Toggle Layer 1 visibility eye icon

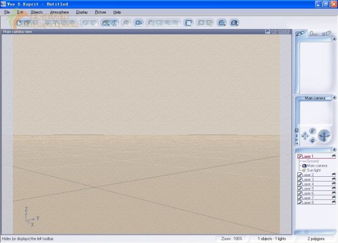(x=334, y=156)
